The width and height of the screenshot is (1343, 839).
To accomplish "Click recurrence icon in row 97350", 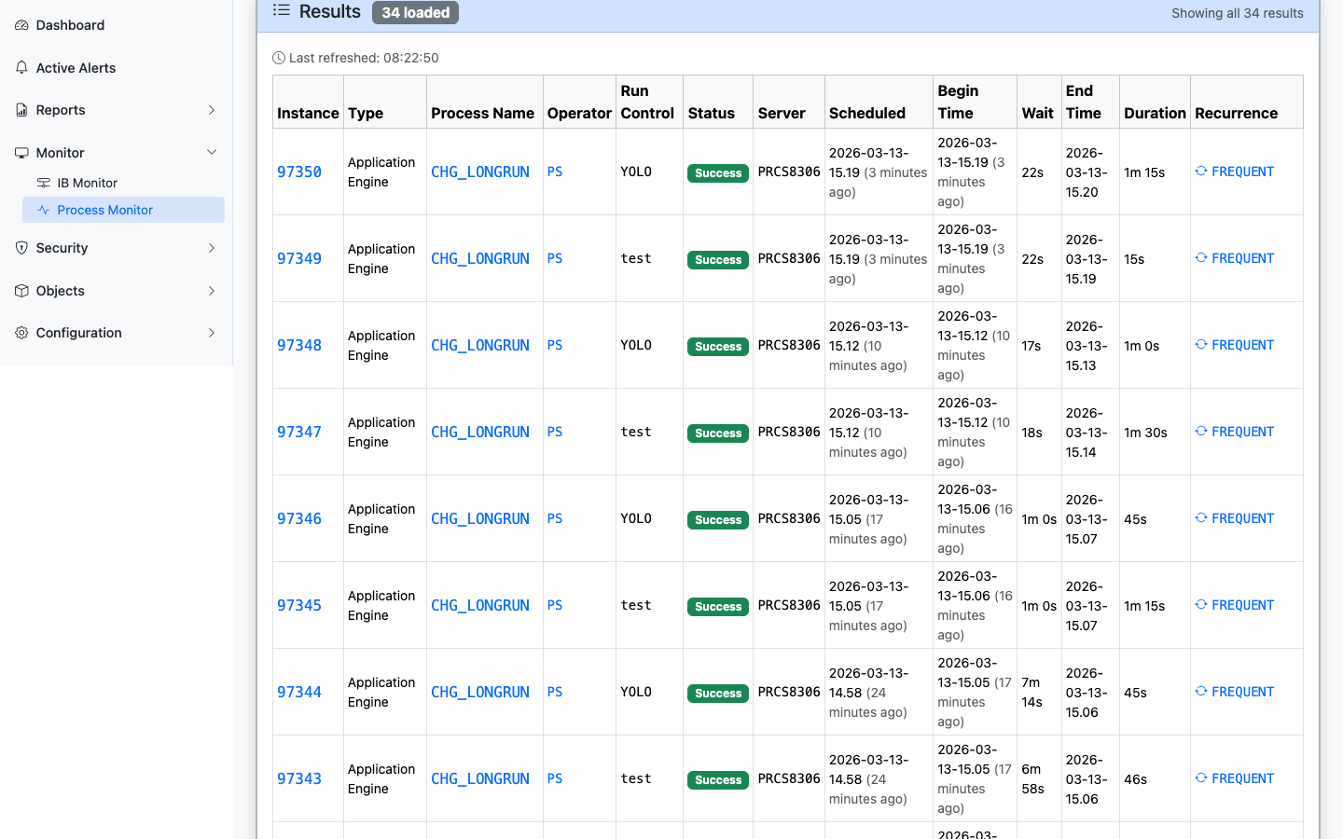I will point(1201,172).
